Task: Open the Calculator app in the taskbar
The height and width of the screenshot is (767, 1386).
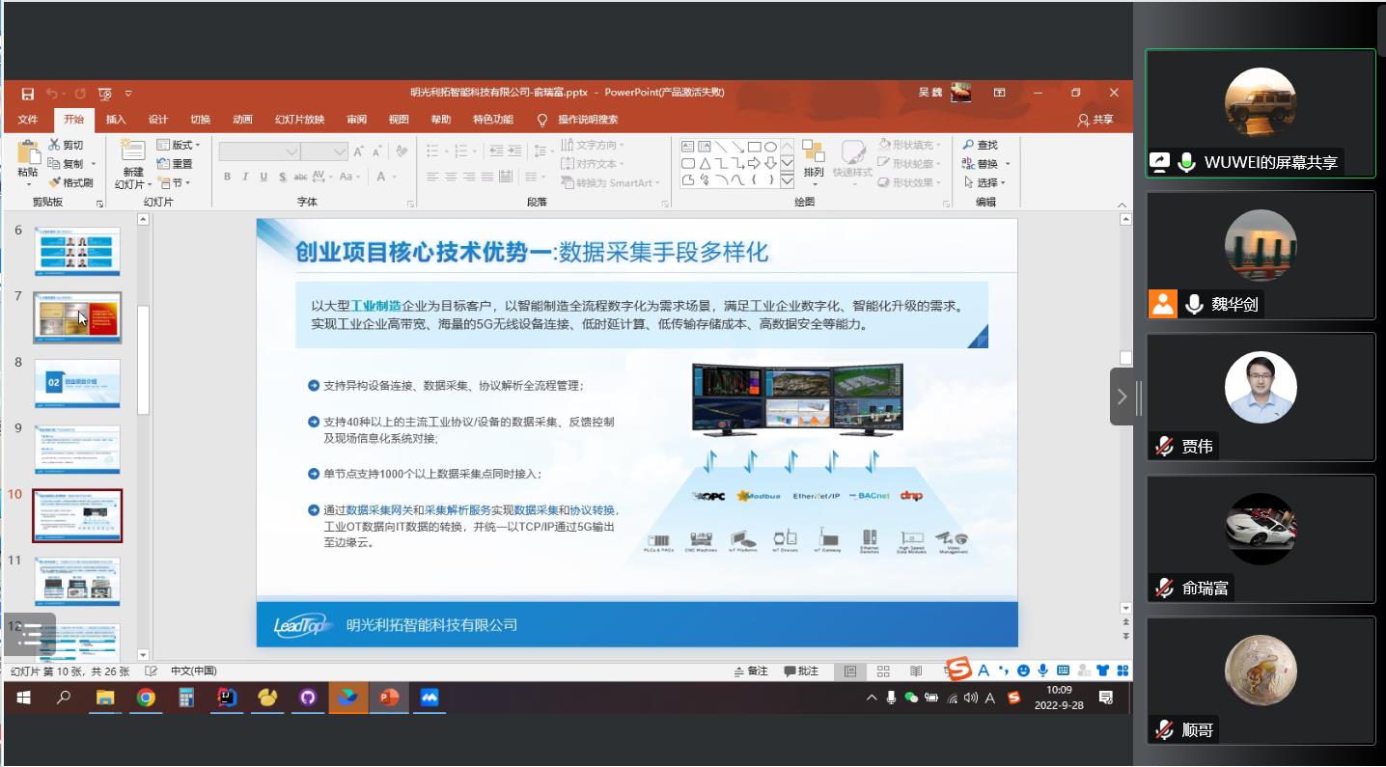Action: coord(186,698)
